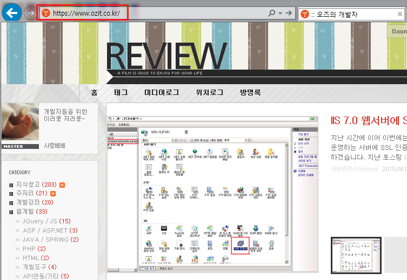Click the blogger name 사랑베베
Screen dimensions: 407x280
[x=55, y=146]
